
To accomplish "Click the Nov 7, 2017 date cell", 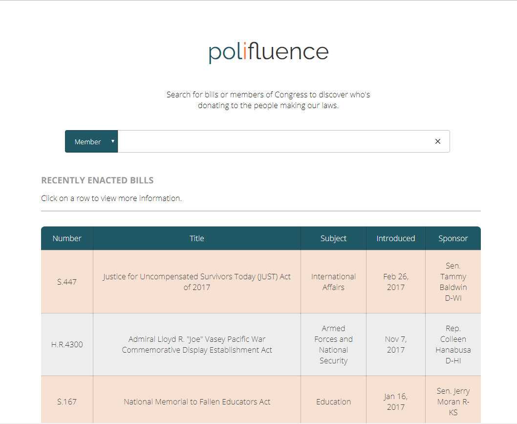I will [x=396, y=344].
